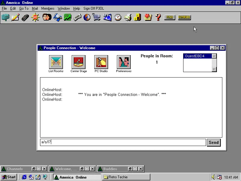Open the Personal Filing Cabinet icon

pos(137,17)
